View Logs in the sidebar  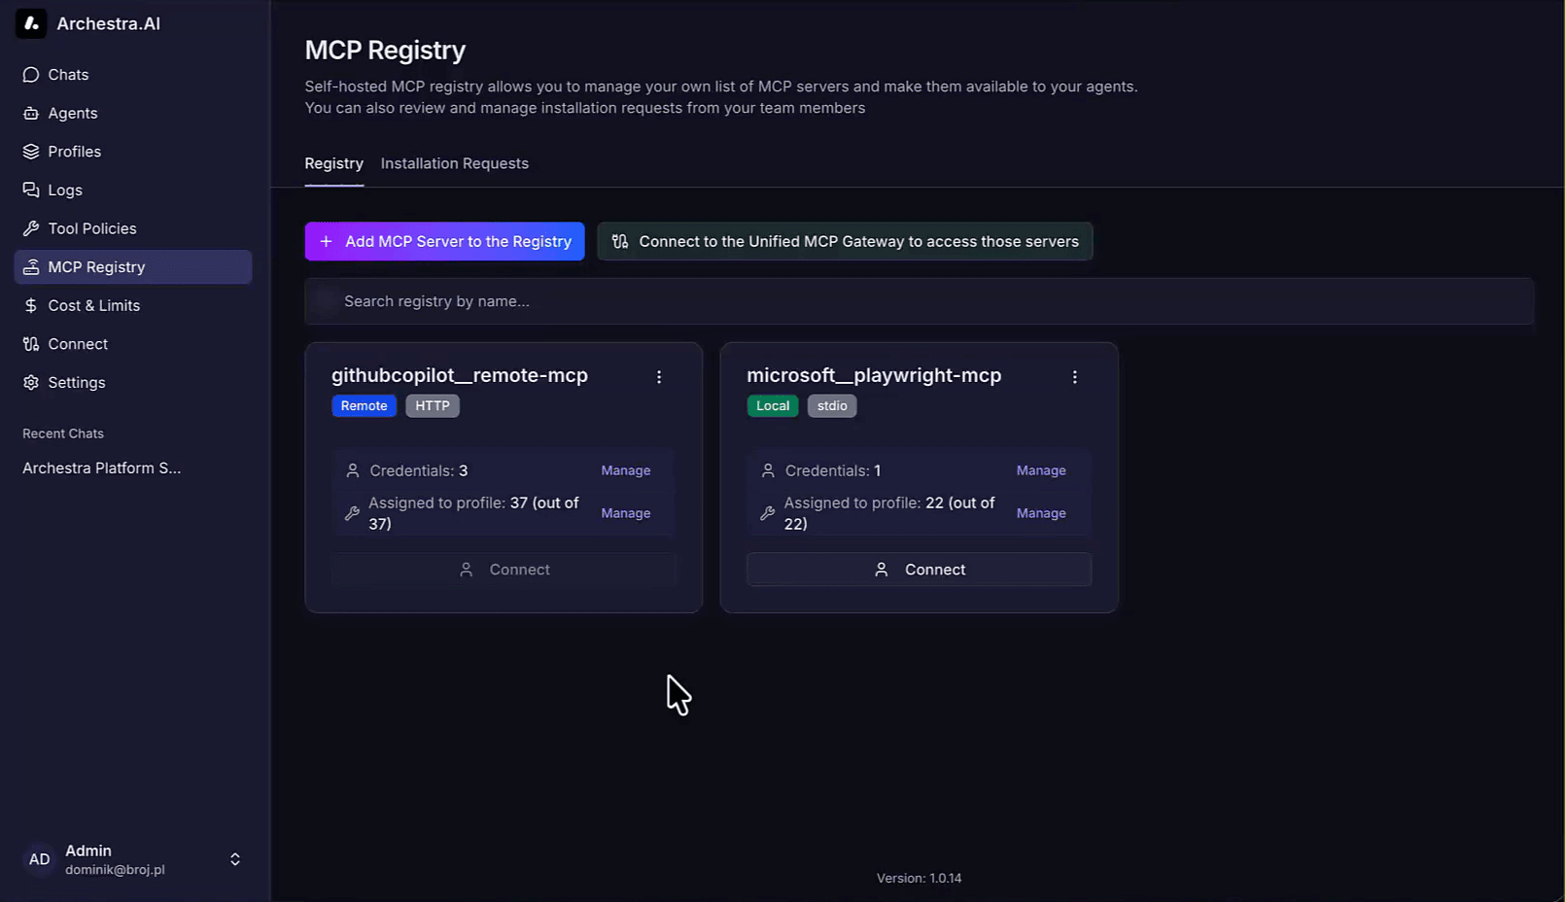click(64, 191)
